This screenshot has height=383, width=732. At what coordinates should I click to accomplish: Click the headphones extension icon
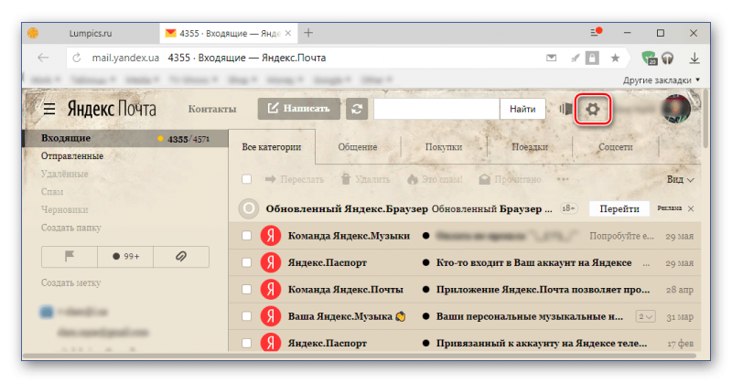[668, 58]
